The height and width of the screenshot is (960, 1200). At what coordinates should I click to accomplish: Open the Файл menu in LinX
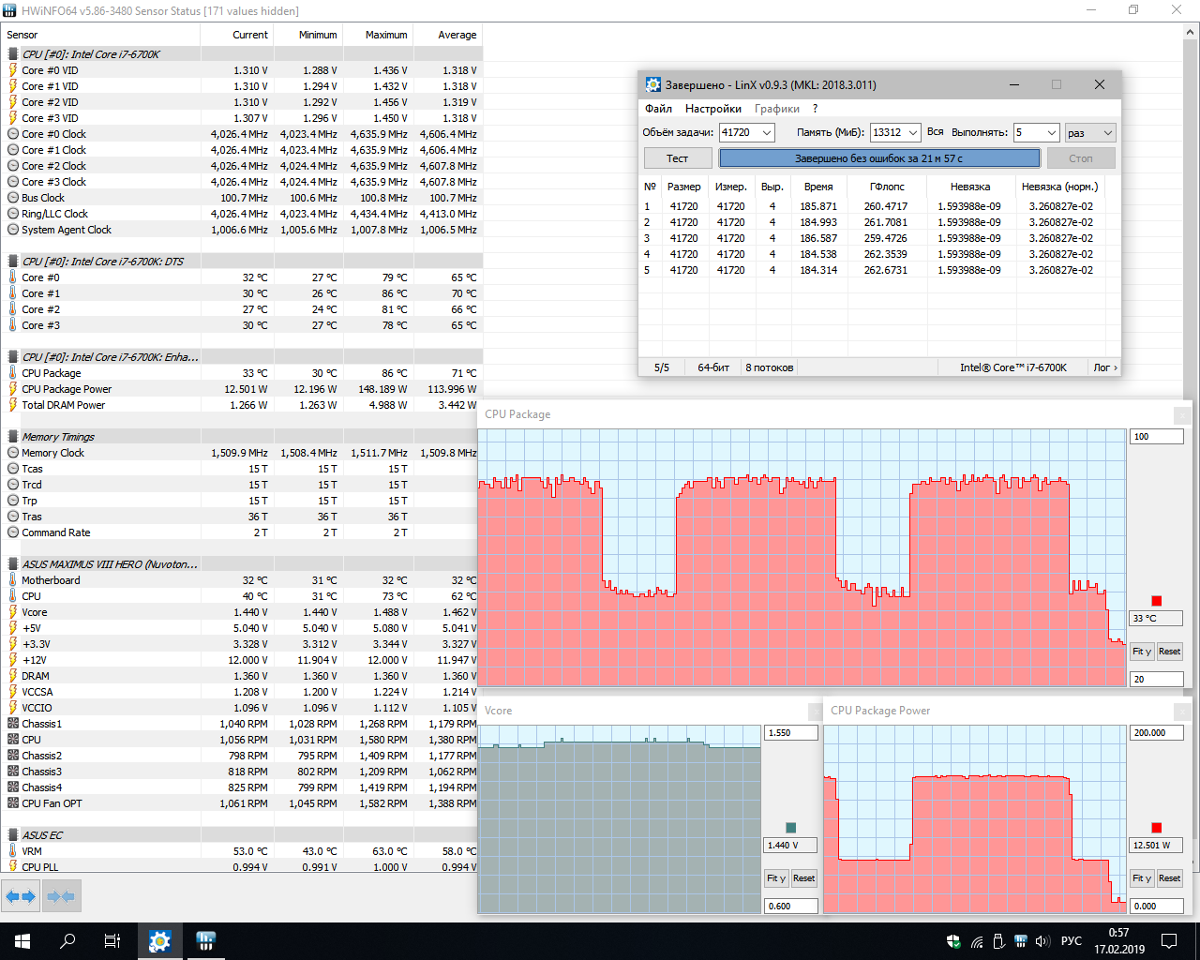click(x=658, y=109)
